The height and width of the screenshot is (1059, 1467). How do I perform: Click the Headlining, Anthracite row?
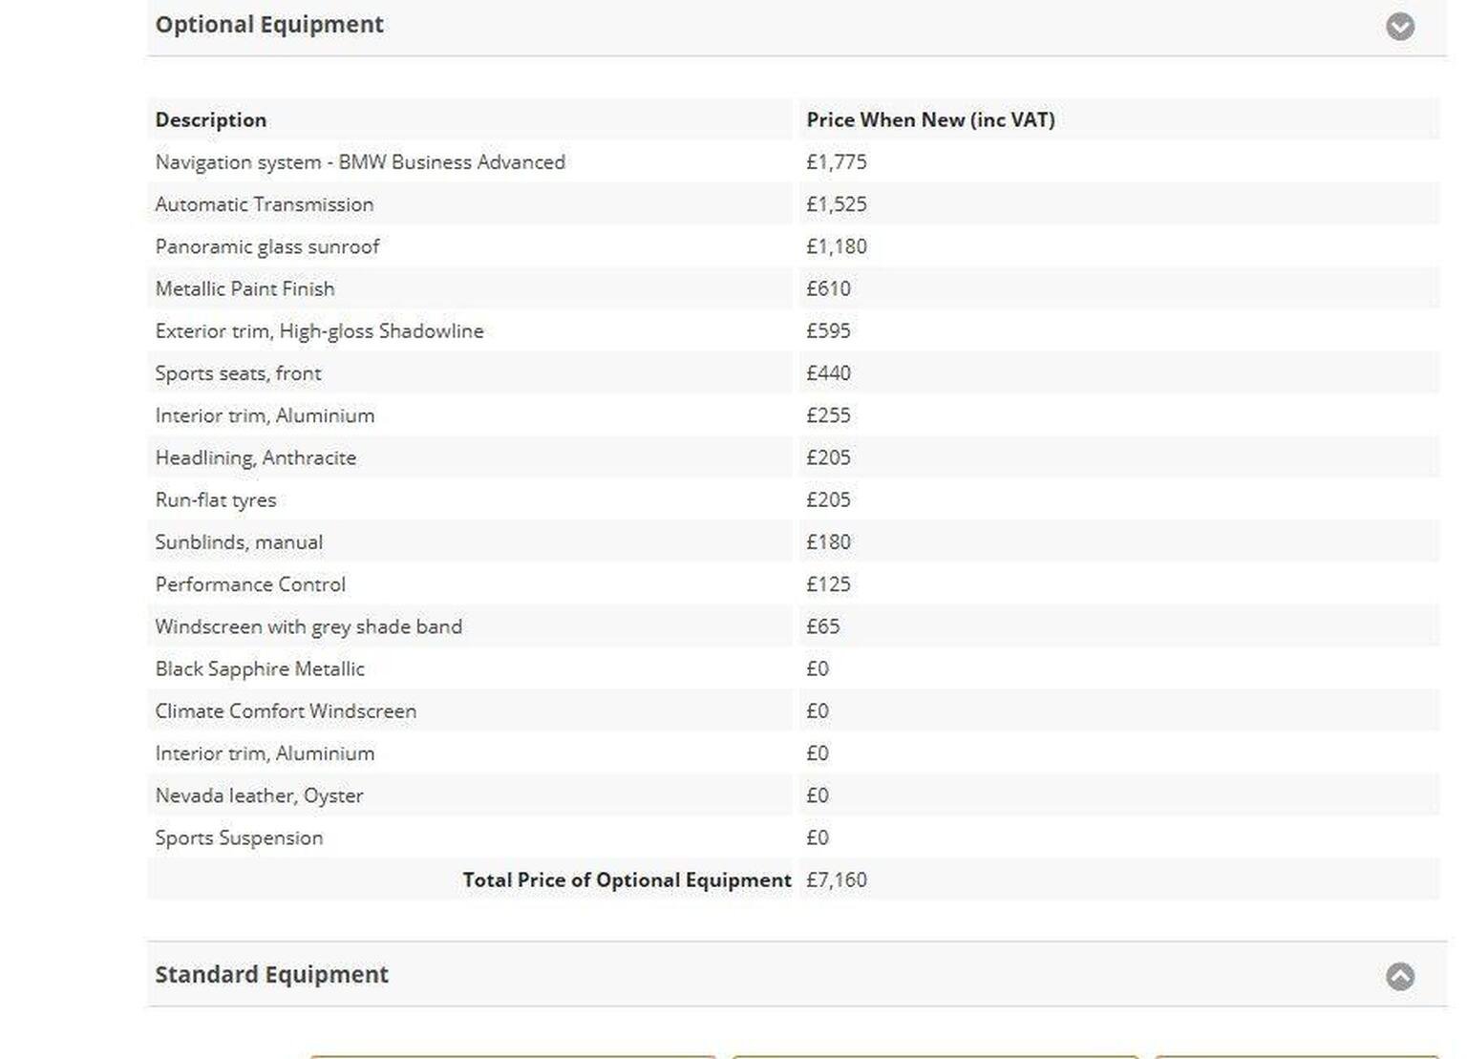[x=255, y=457]
